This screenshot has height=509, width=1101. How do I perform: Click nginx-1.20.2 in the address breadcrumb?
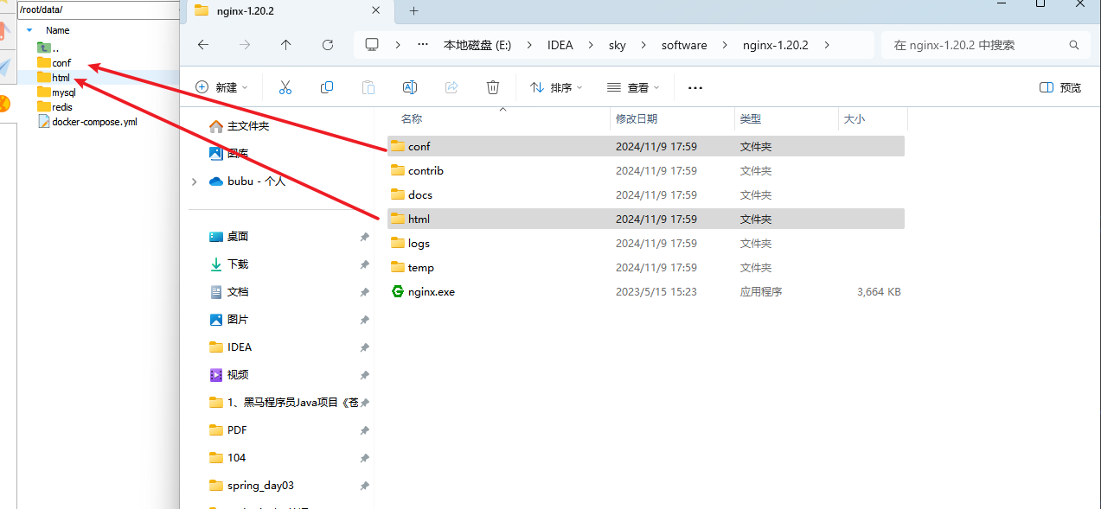click(776, 45)
